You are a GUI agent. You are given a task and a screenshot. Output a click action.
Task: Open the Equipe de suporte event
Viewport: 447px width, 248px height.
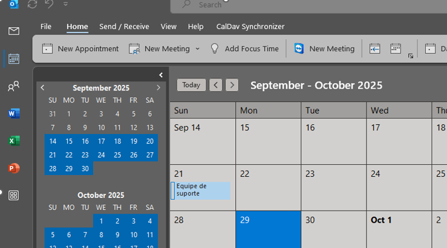(200, 191)
